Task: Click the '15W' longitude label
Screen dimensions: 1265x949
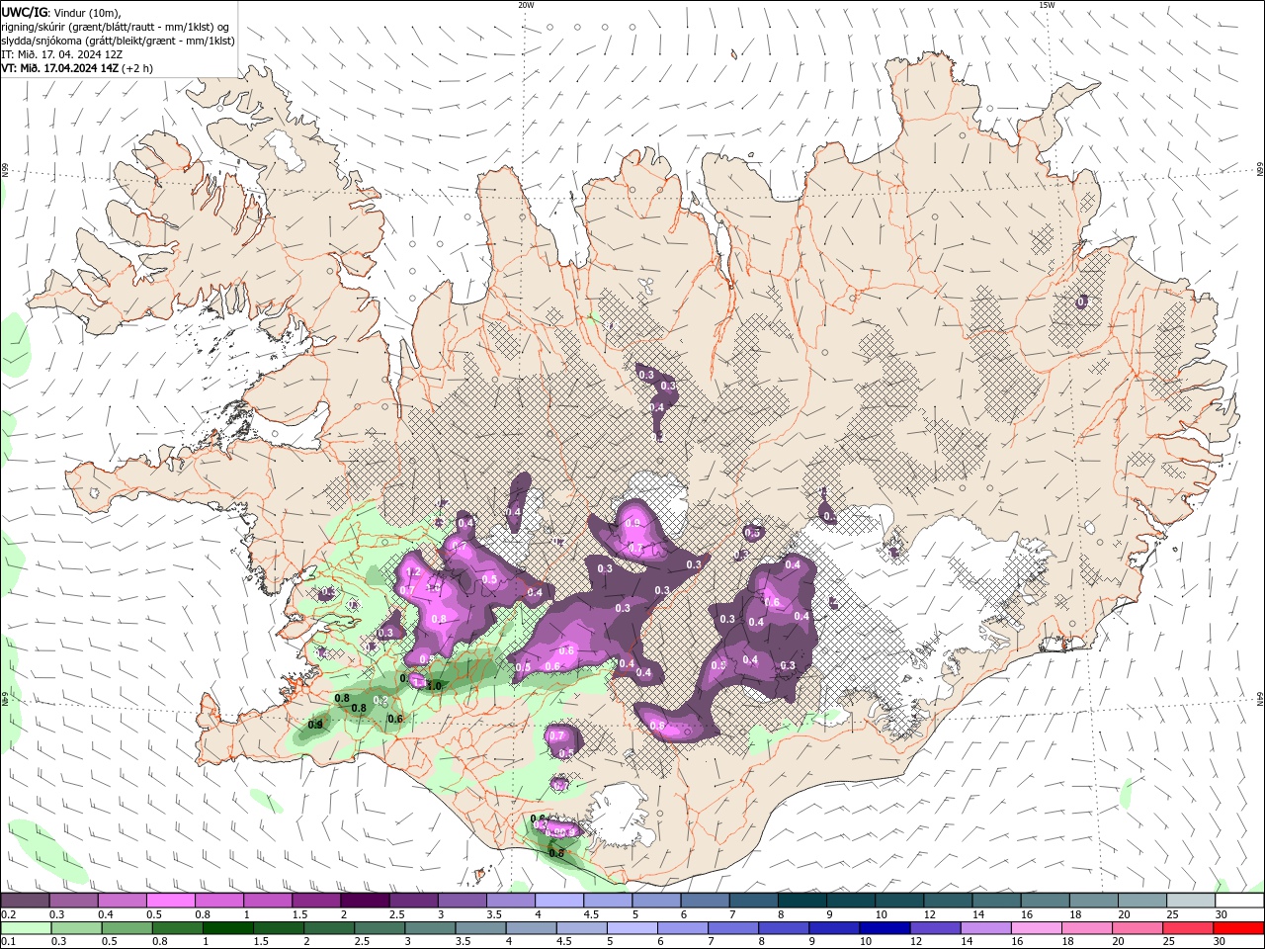Action: (x=1047, y=5)
